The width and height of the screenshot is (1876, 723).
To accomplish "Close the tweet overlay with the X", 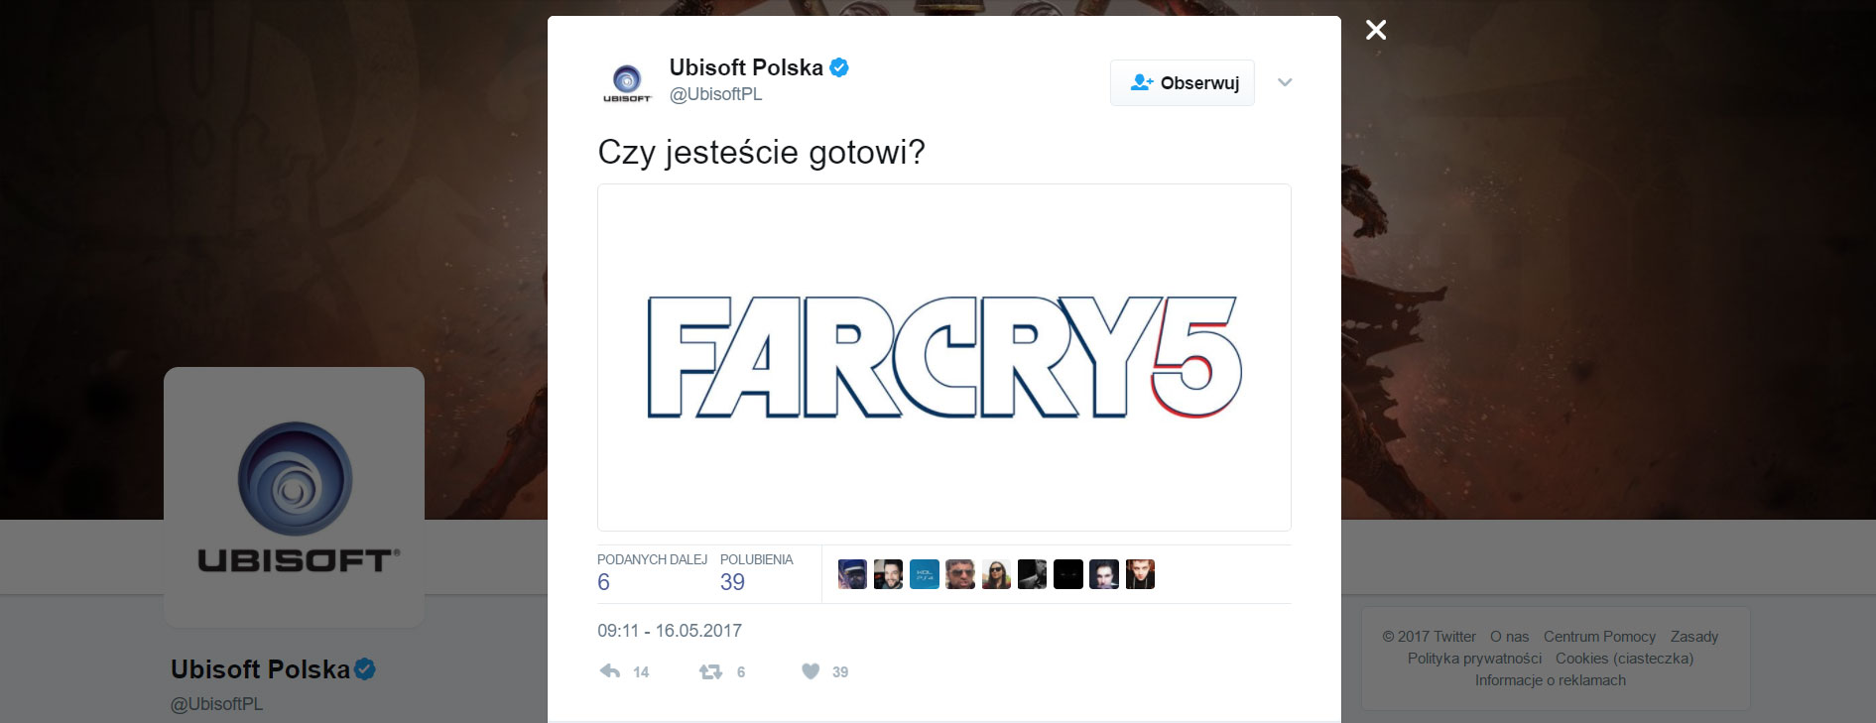I will click(1376, 30).
